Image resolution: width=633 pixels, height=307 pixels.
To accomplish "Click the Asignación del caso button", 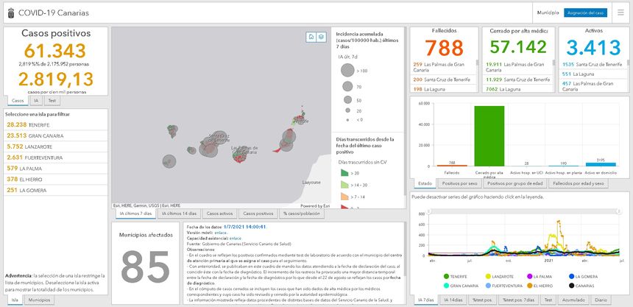I will [x=585, y=13].
